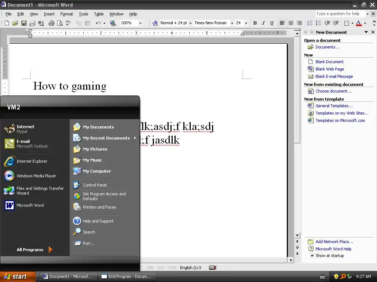Open the Table menu
This screenshot has height=282, width=377.
click(x=99, y=14)
